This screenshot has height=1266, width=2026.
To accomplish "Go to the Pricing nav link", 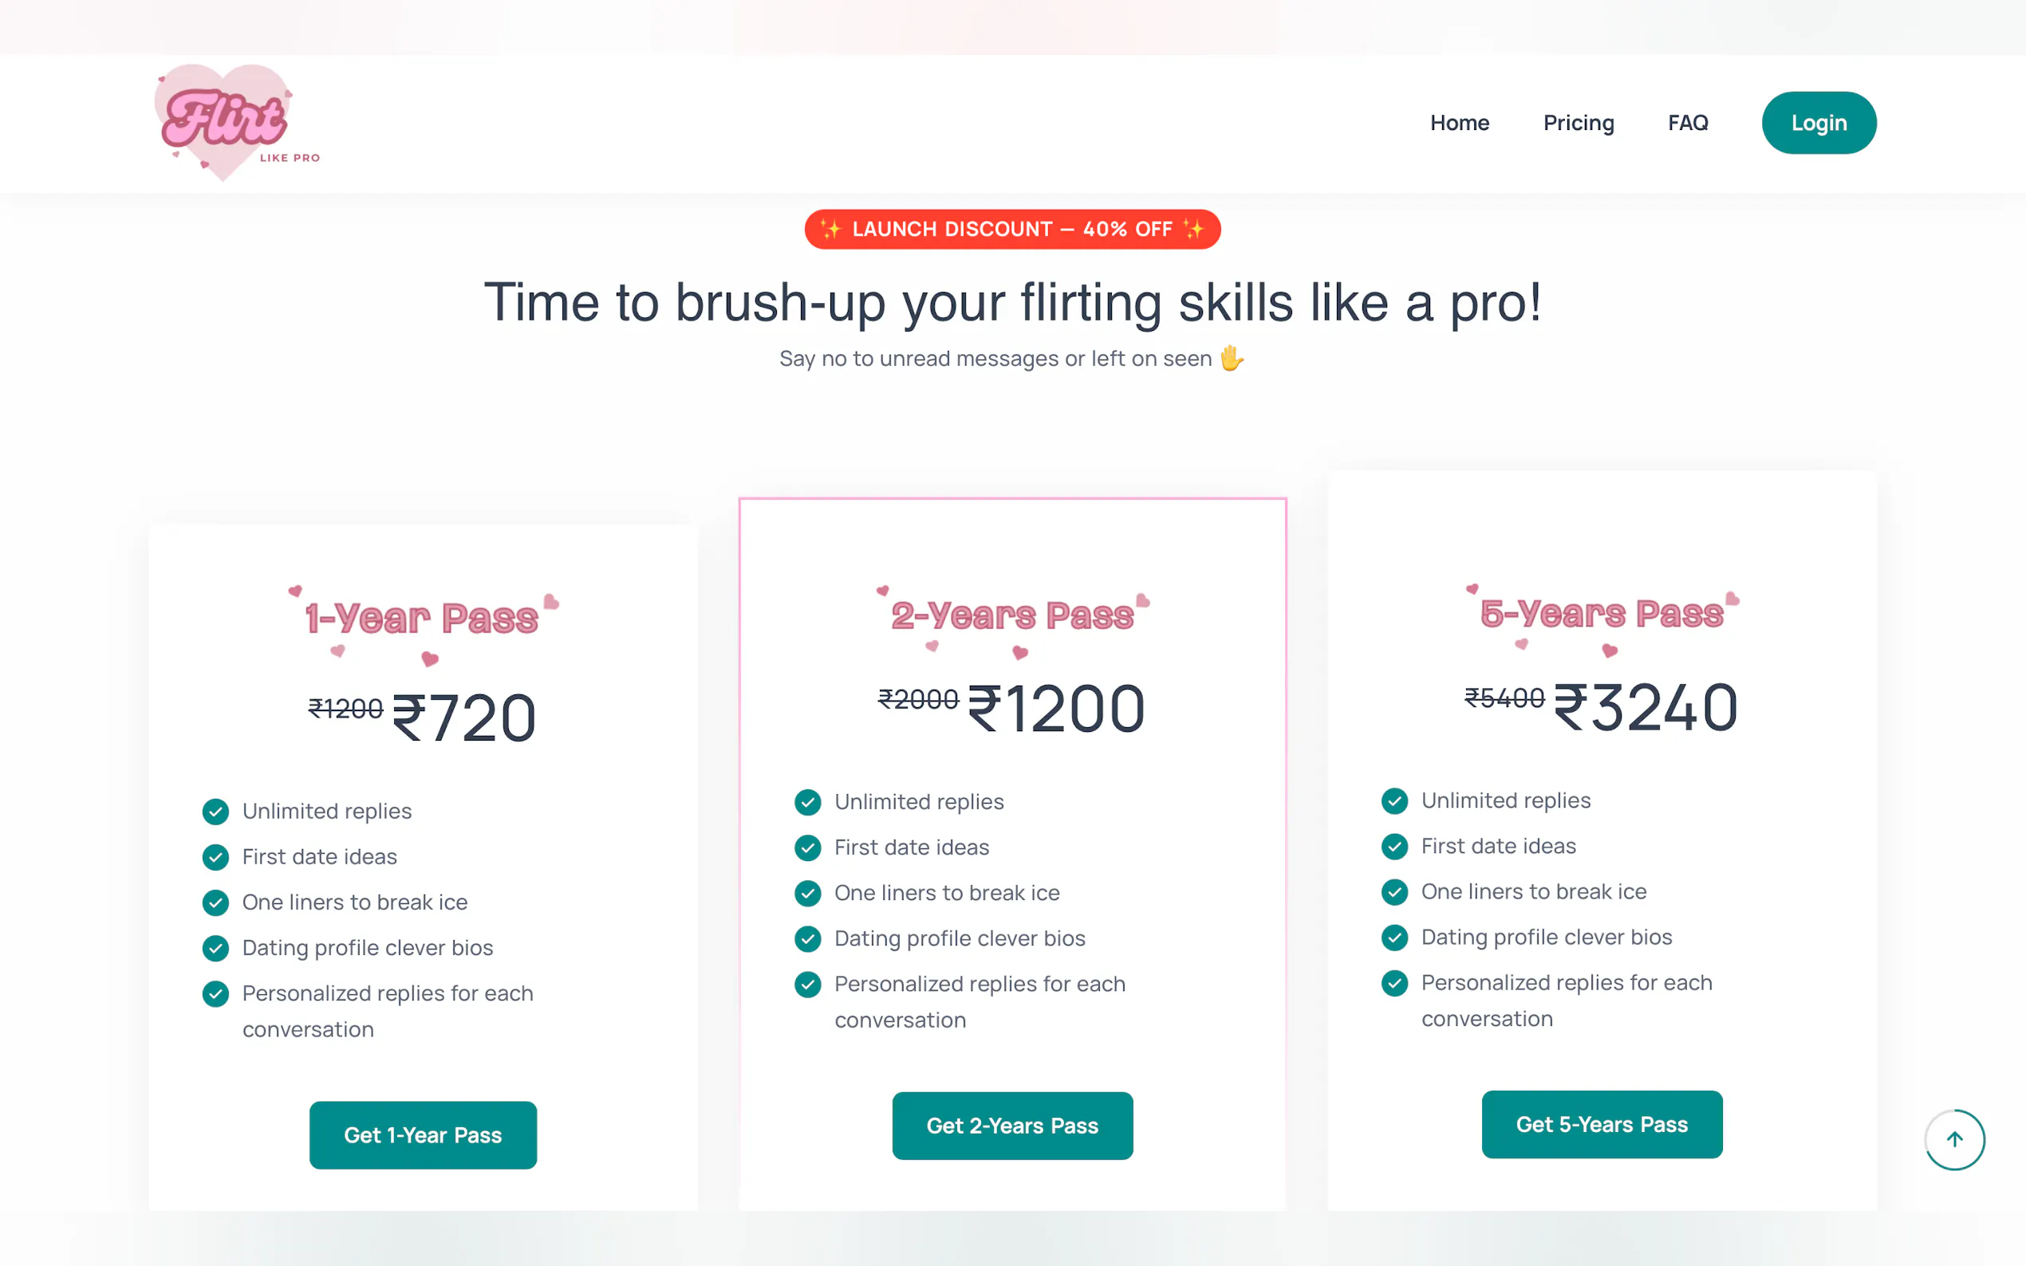I will pos(1578,123).
